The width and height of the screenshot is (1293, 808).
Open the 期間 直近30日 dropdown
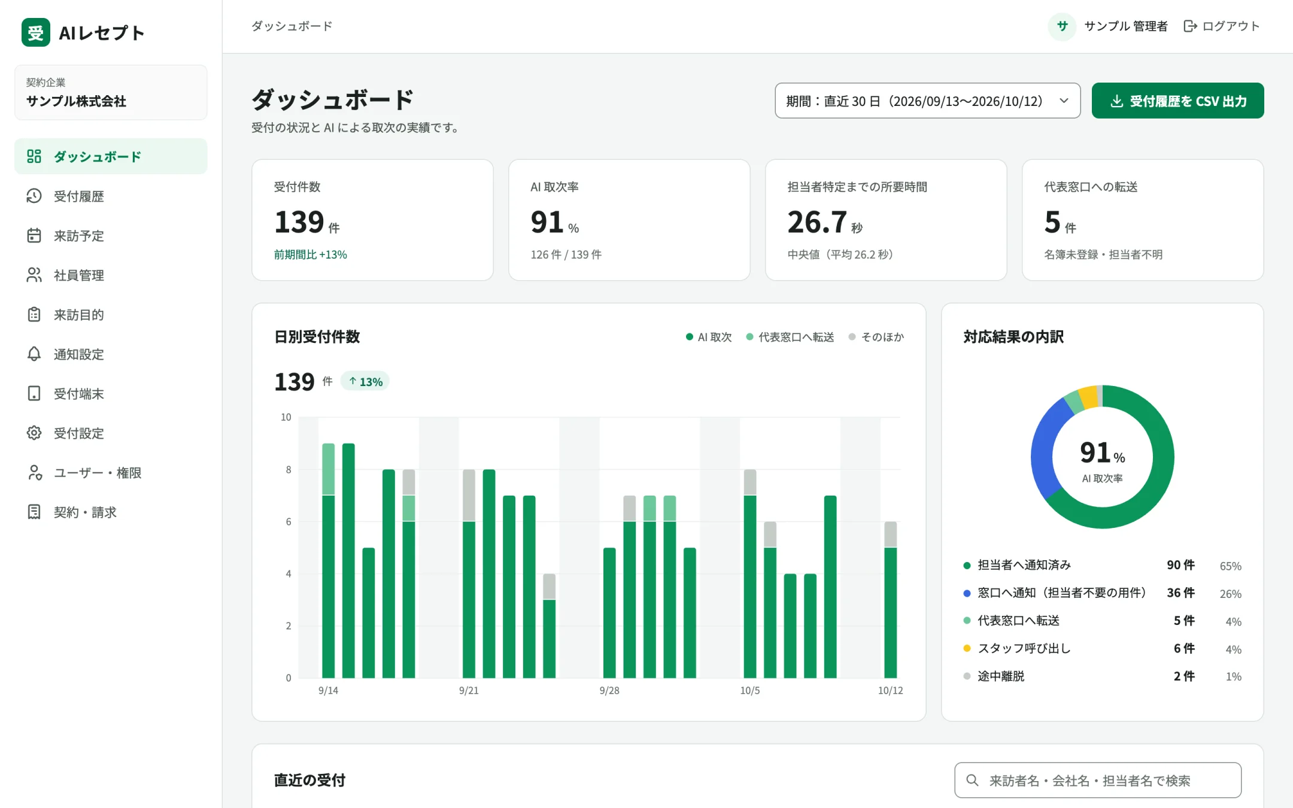click(927, 101)
